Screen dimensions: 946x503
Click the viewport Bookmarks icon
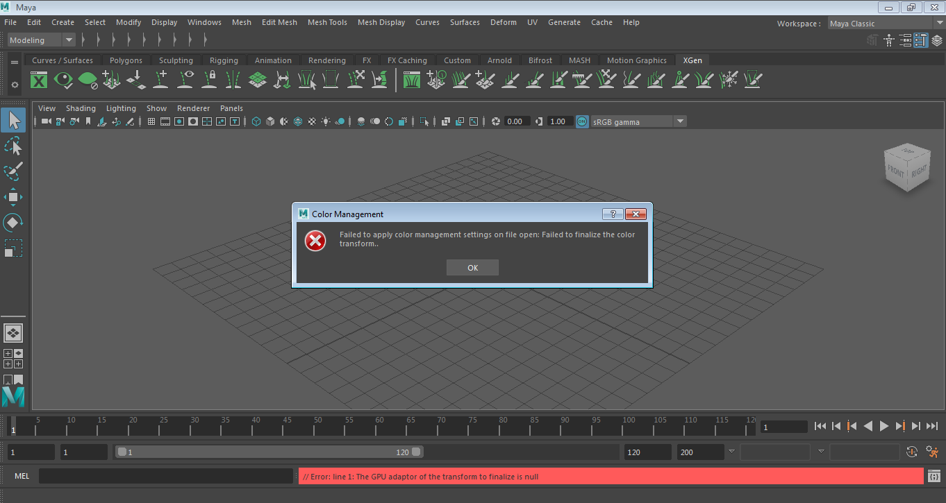[x=88, y=121]
